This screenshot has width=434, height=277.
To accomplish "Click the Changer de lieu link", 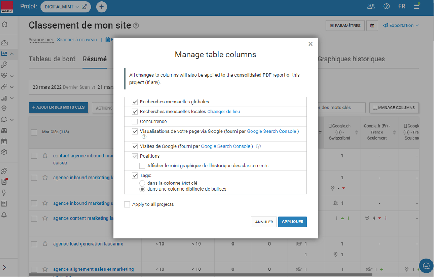I will pos(224,112).
